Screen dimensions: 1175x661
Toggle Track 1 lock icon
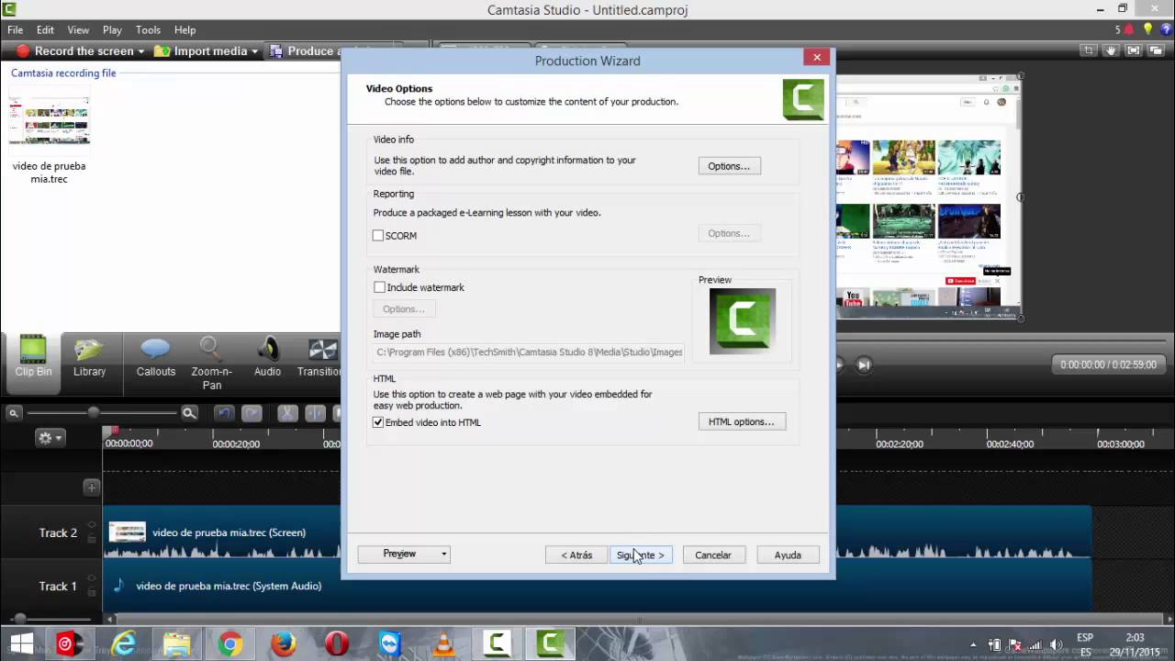91,592
